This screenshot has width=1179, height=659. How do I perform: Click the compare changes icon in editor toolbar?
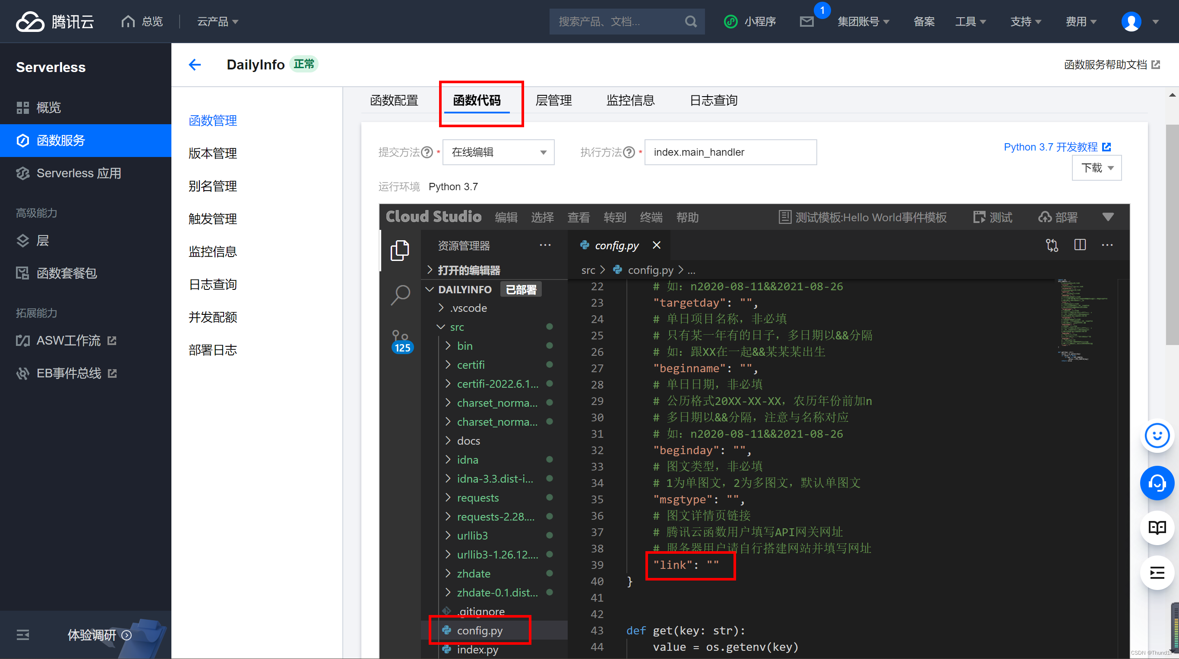tap(1052, 245)
